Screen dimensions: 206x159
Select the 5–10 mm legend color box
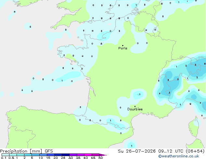click(35, 155)
